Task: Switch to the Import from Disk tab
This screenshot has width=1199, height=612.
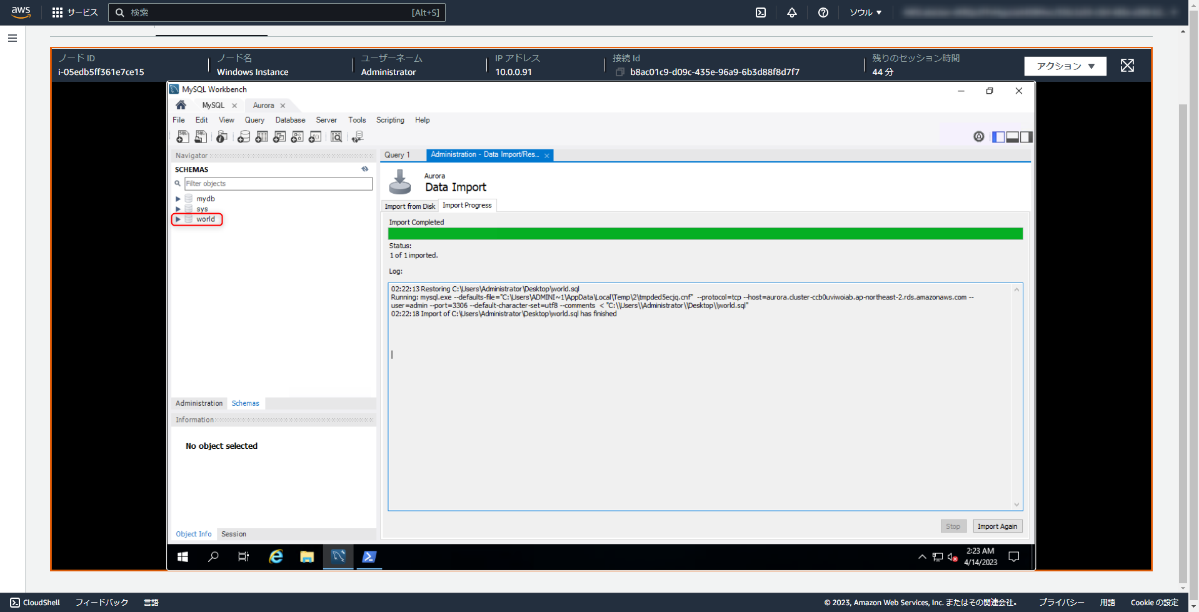Action: [409, 206]
